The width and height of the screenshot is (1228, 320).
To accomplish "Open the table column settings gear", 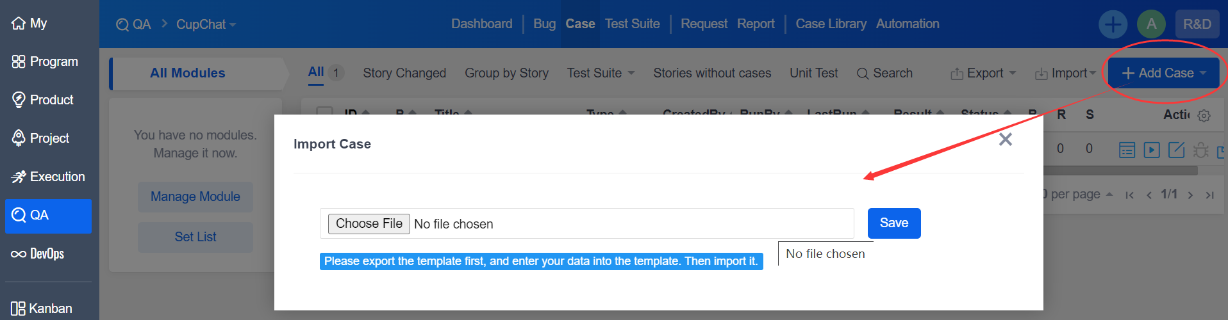I will pos(1204,116).
